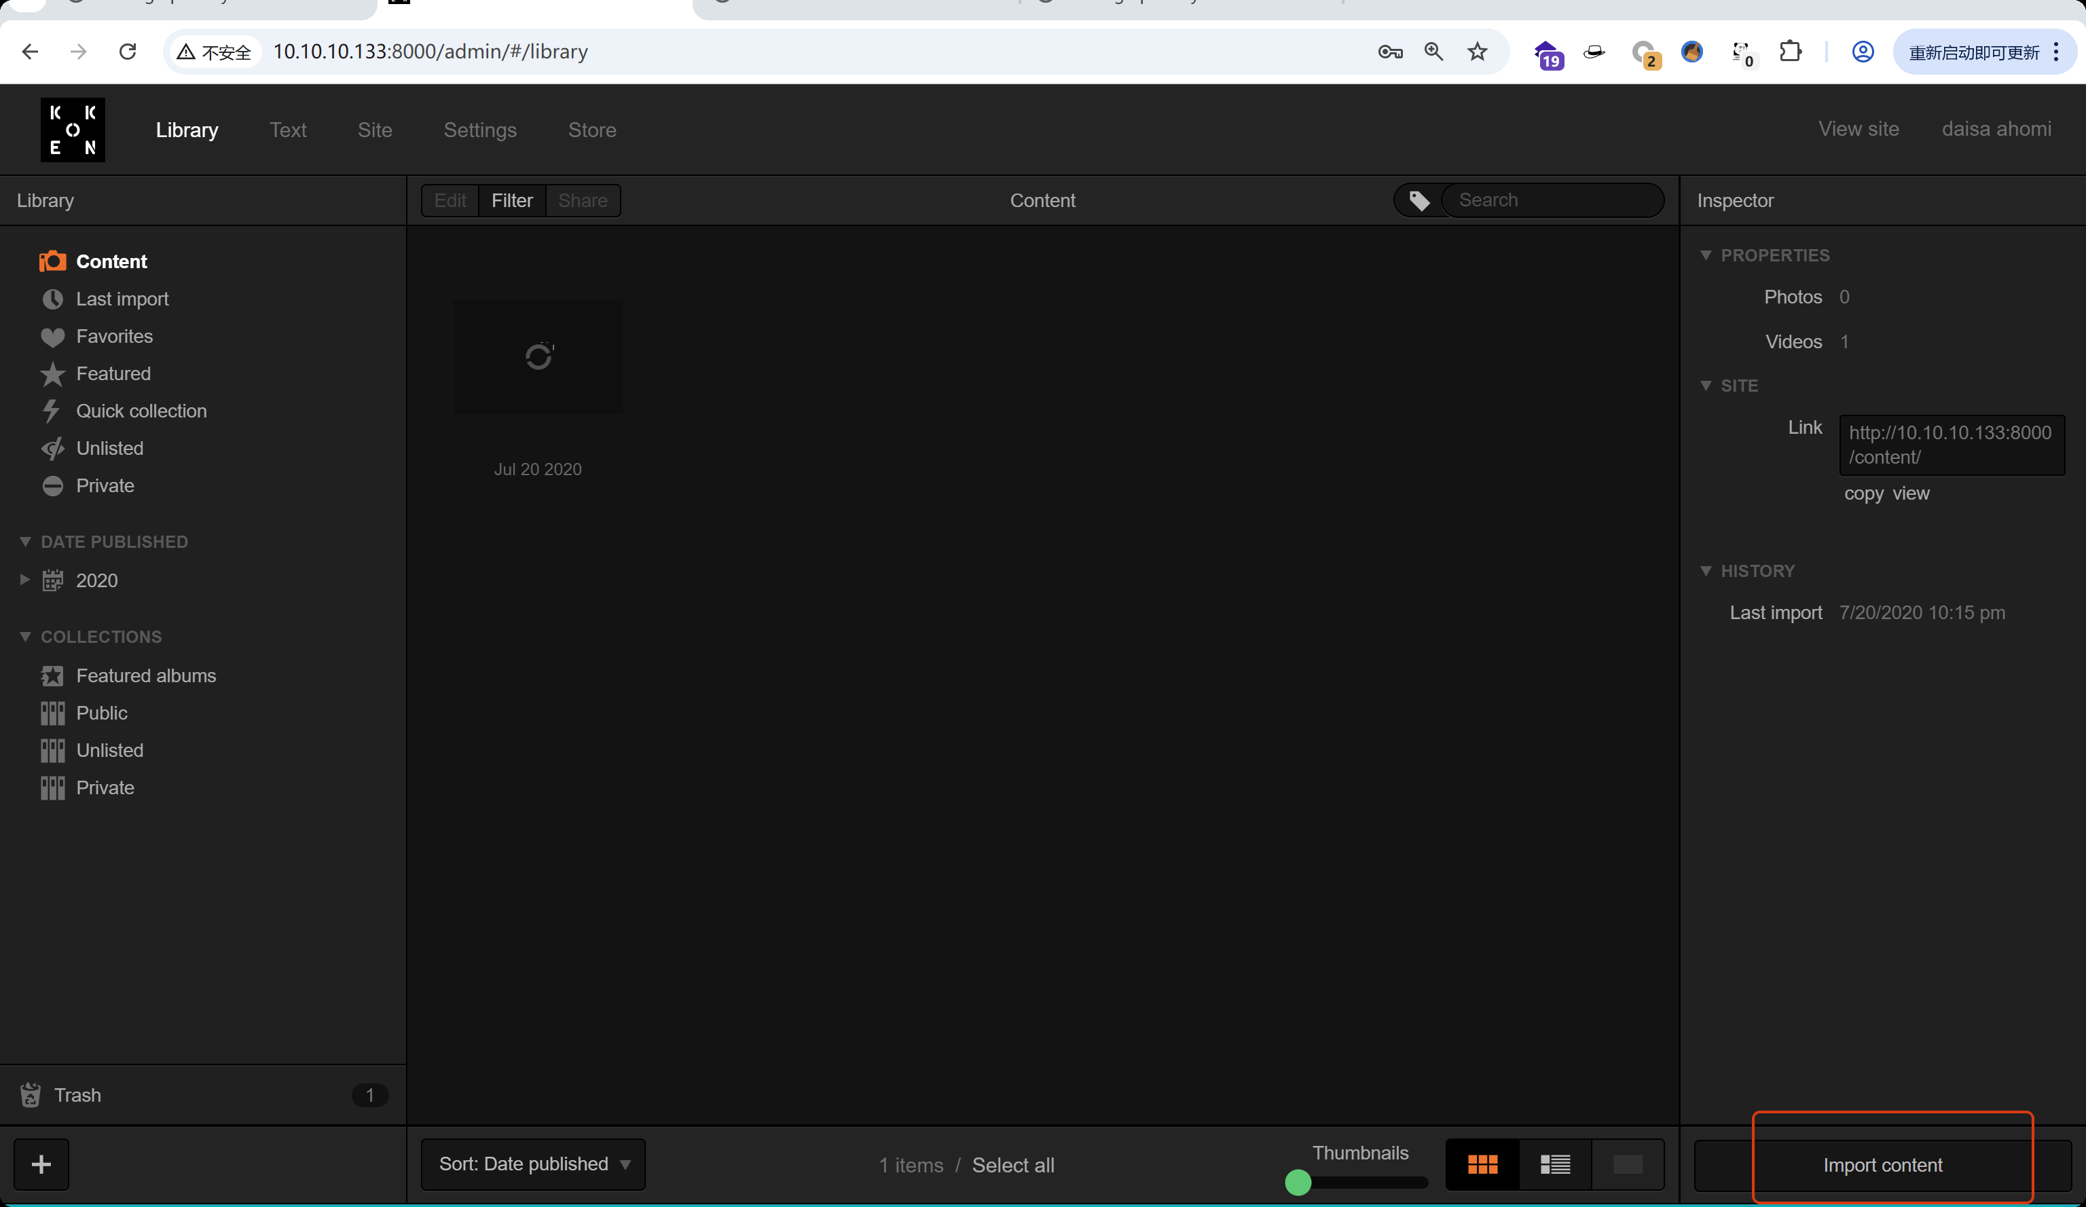Open browser extensions puzzle icon
The width and height of the screenshot is (2086, 1207).
pos(1790,52)
